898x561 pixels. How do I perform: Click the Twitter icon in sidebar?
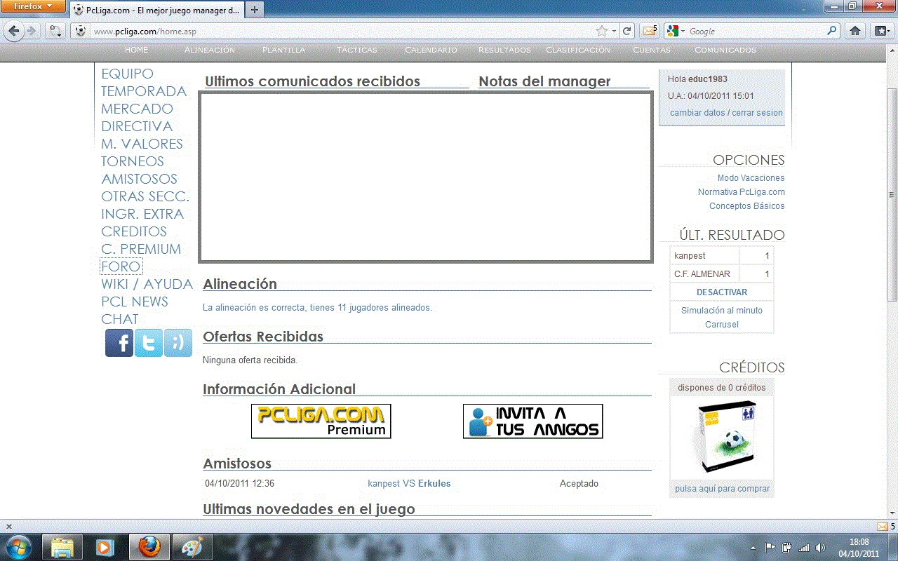coord(149,343)
